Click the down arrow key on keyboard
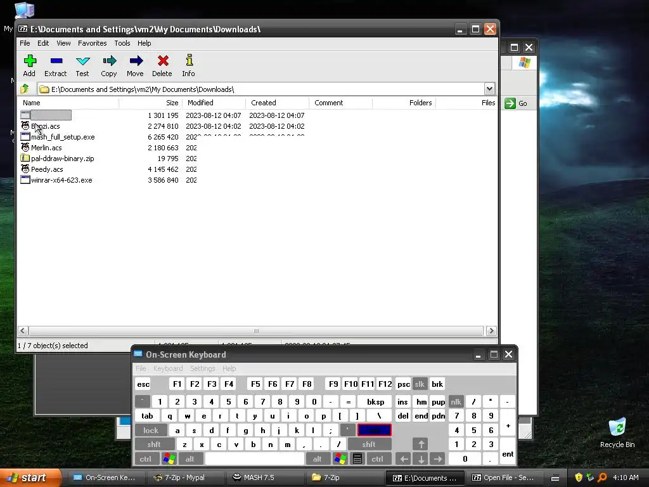 pos(421,459)
